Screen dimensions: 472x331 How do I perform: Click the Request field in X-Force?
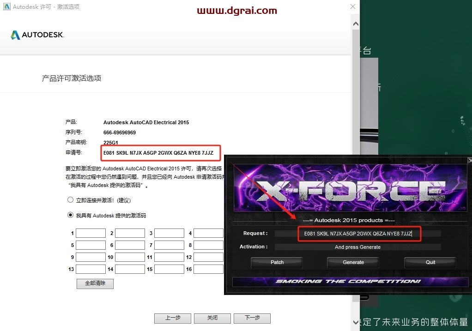pyautogui.click(x=358, y=234)
